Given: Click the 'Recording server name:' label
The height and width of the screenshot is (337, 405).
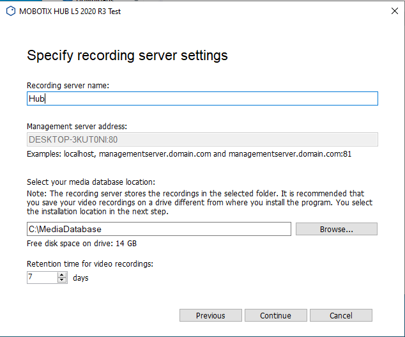Looking at the screenshot, I should point(68,86).
